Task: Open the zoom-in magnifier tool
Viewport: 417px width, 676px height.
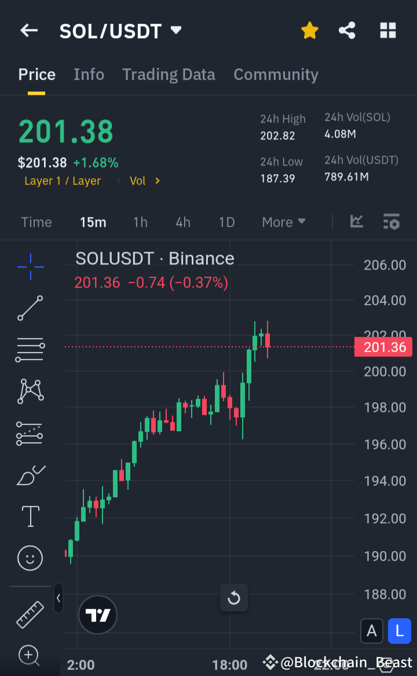Action: (30, 656)
